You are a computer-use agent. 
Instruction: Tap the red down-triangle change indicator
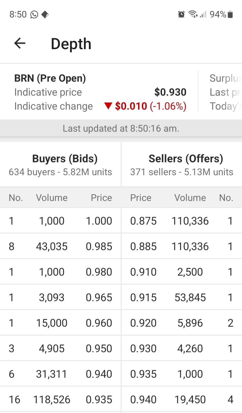(x=108, y=106)
